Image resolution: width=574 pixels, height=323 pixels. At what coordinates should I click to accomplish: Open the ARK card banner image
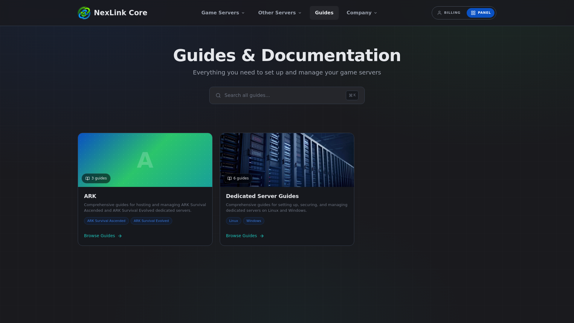point(145,160)
